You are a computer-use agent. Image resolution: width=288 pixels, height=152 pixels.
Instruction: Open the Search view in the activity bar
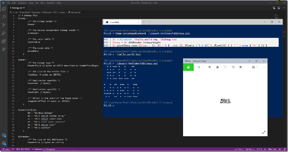[x=4, y=17]
